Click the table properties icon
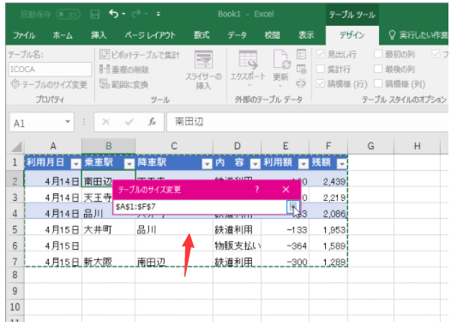The image size is (451, 322). (x=301, y=54)
